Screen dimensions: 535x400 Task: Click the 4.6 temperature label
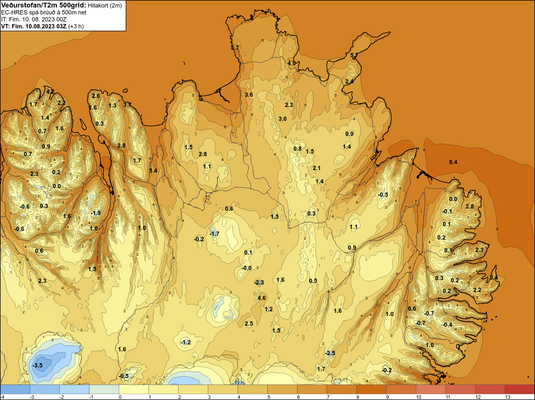[262, 298]
